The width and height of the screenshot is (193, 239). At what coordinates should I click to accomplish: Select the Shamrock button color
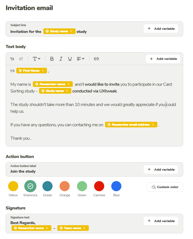[x=30, y=186]
